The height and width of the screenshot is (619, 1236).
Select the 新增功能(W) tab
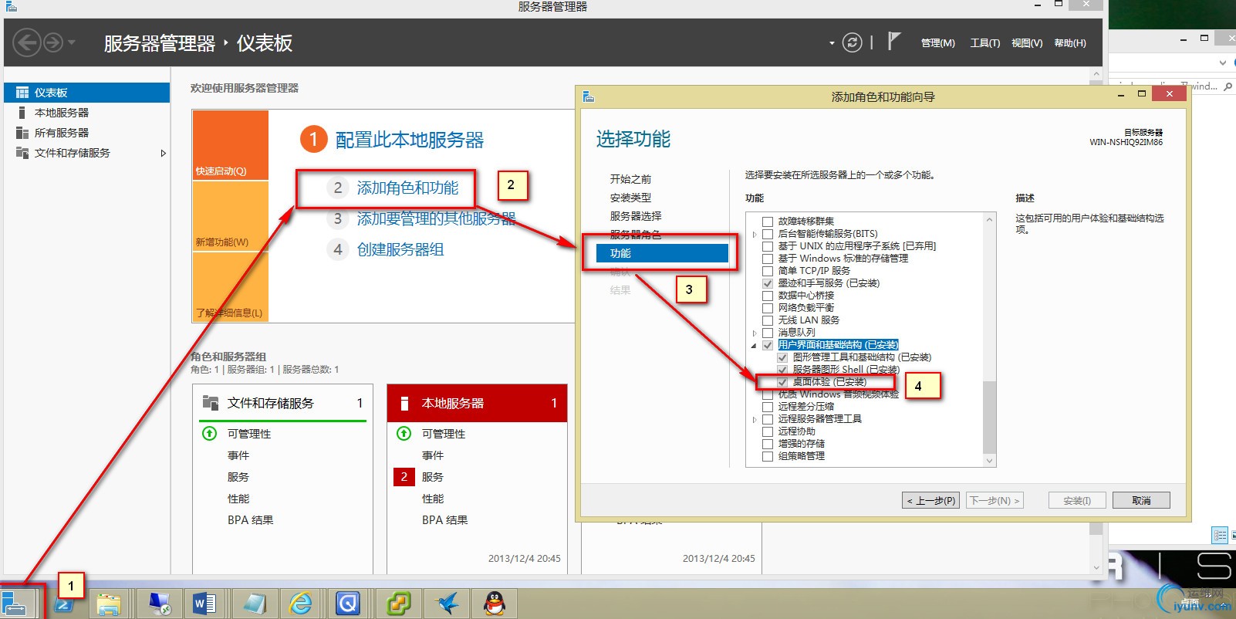pyautogui.click(x=230, y=216)
